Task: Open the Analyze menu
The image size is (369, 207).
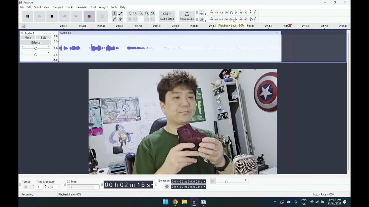Action: (103, 7)
